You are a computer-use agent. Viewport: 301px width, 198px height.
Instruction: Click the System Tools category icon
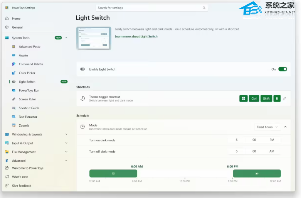[x=7, y=38]
